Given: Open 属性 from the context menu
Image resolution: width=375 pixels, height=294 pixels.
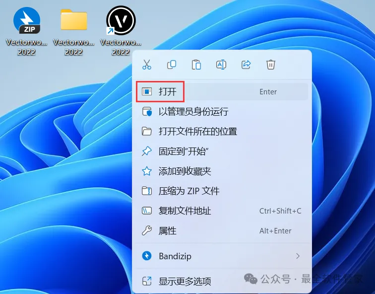Looking at the screenshot, I should point(222,231).
